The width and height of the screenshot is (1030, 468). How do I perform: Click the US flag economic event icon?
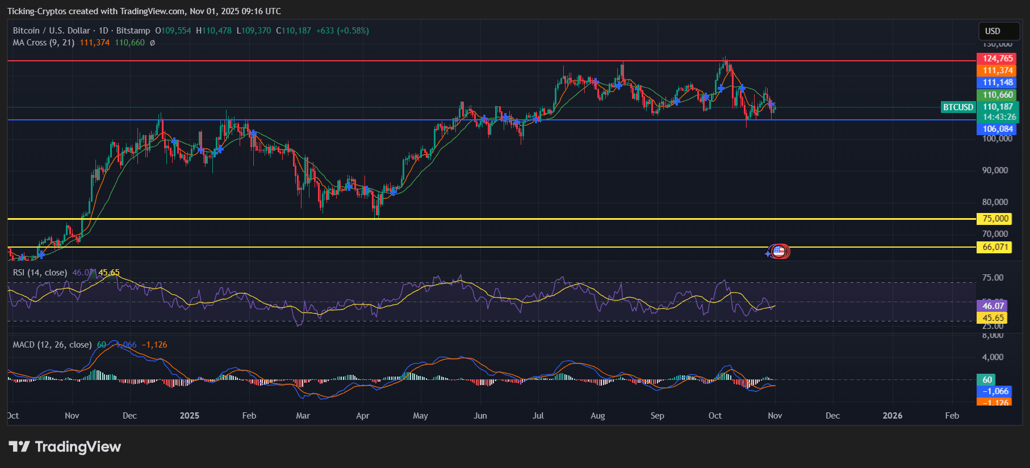click(x=779, y=251)
